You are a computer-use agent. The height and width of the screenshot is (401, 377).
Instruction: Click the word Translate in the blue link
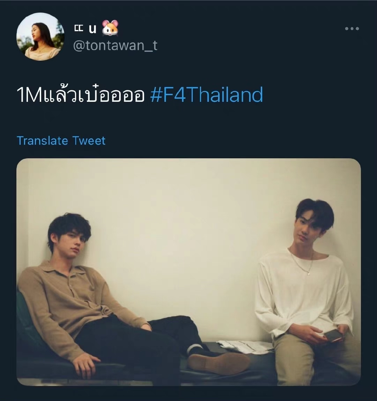click(42, 141)
